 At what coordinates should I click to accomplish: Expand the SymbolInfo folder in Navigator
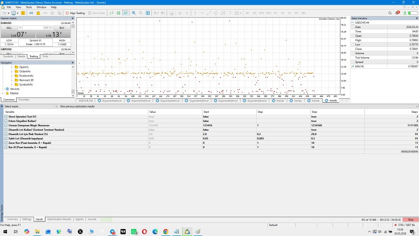click(12, 84)
